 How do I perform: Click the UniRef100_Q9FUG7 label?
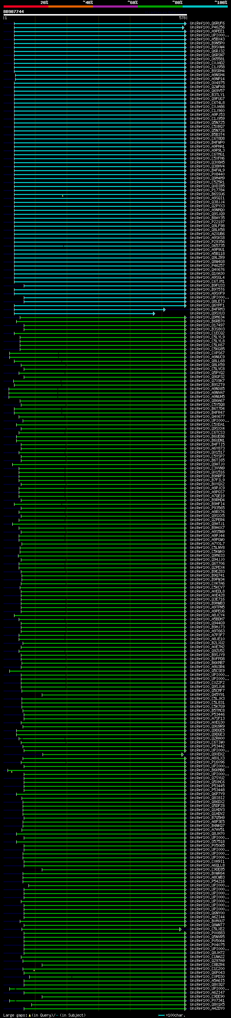click(x=207, y=99)
